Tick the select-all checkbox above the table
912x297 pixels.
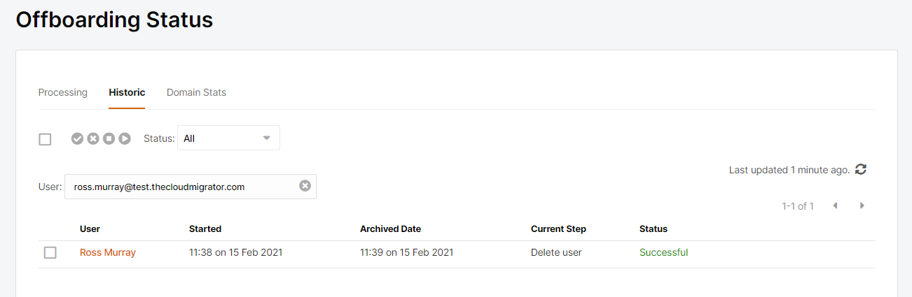coord(45,139)
